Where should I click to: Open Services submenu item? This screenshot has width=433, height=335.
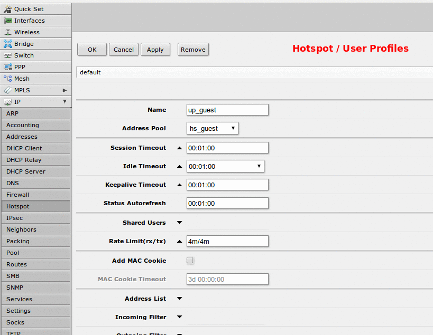click(36, 299)
